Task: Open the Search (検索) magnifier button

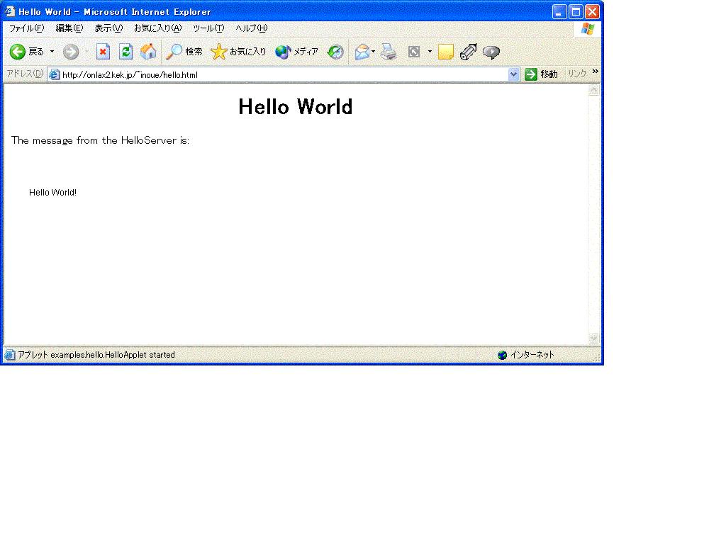Action: pos(184,51)
